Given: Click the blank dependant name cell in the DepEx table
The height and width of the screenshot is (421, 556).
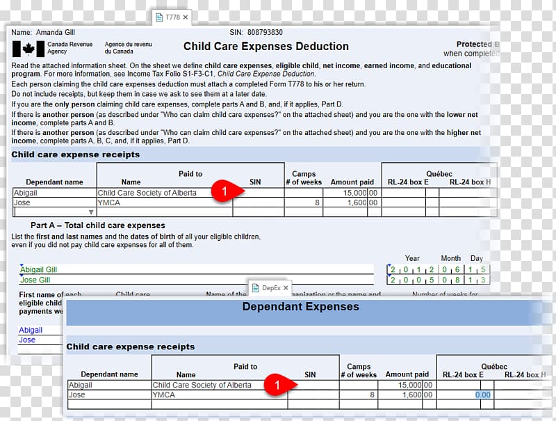Looking at the screenshot, I should click(110, 404).
